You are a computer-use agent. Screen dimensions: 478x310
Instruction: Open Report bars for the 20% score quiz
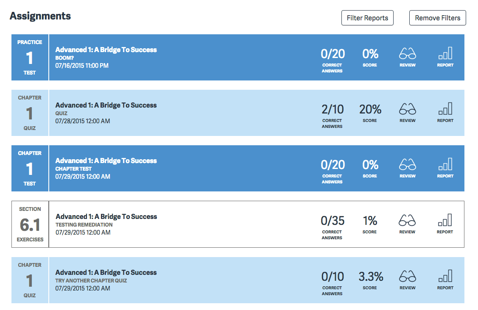[x=445, y=112]
